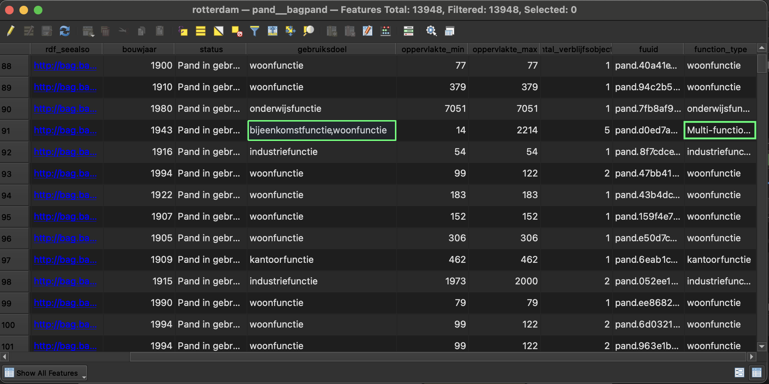The height and width of the screenshot is (384, 769).
Task: Open the rdf_seealso link in row 91
Action: pyautogui.click(x=65, y=130)
